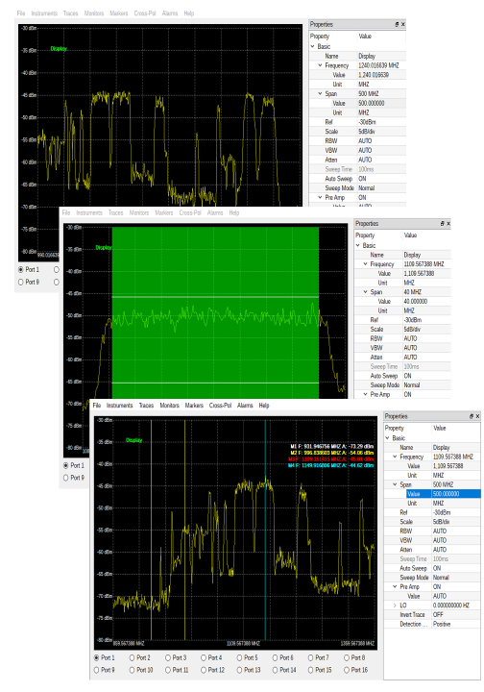This screenshot has width=484, height=692.
Task: Close the Properties panel in the back window
Action: (403, 24)
